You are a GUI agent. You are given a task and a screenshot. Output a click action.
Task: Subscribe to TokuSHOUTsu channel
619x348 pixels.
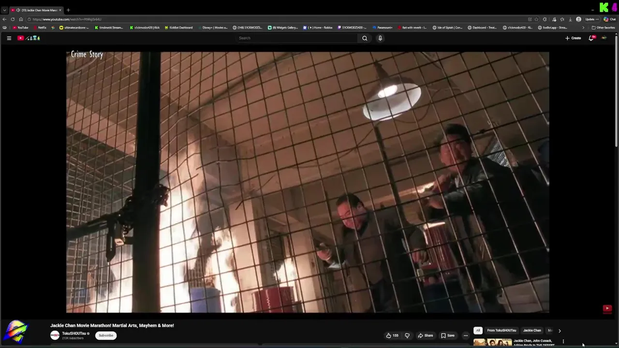[x=106, y=335]
